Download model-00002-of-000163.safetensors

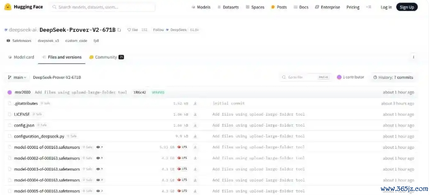pyautogui.click(x=195, y=158)
